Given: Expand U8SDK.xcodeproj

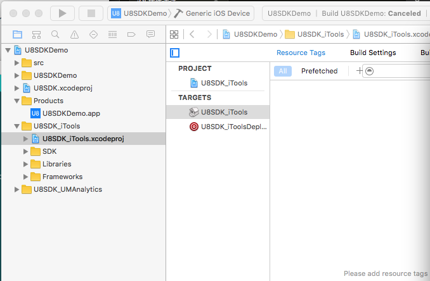Looking at the screenshot, I should 16,88.
